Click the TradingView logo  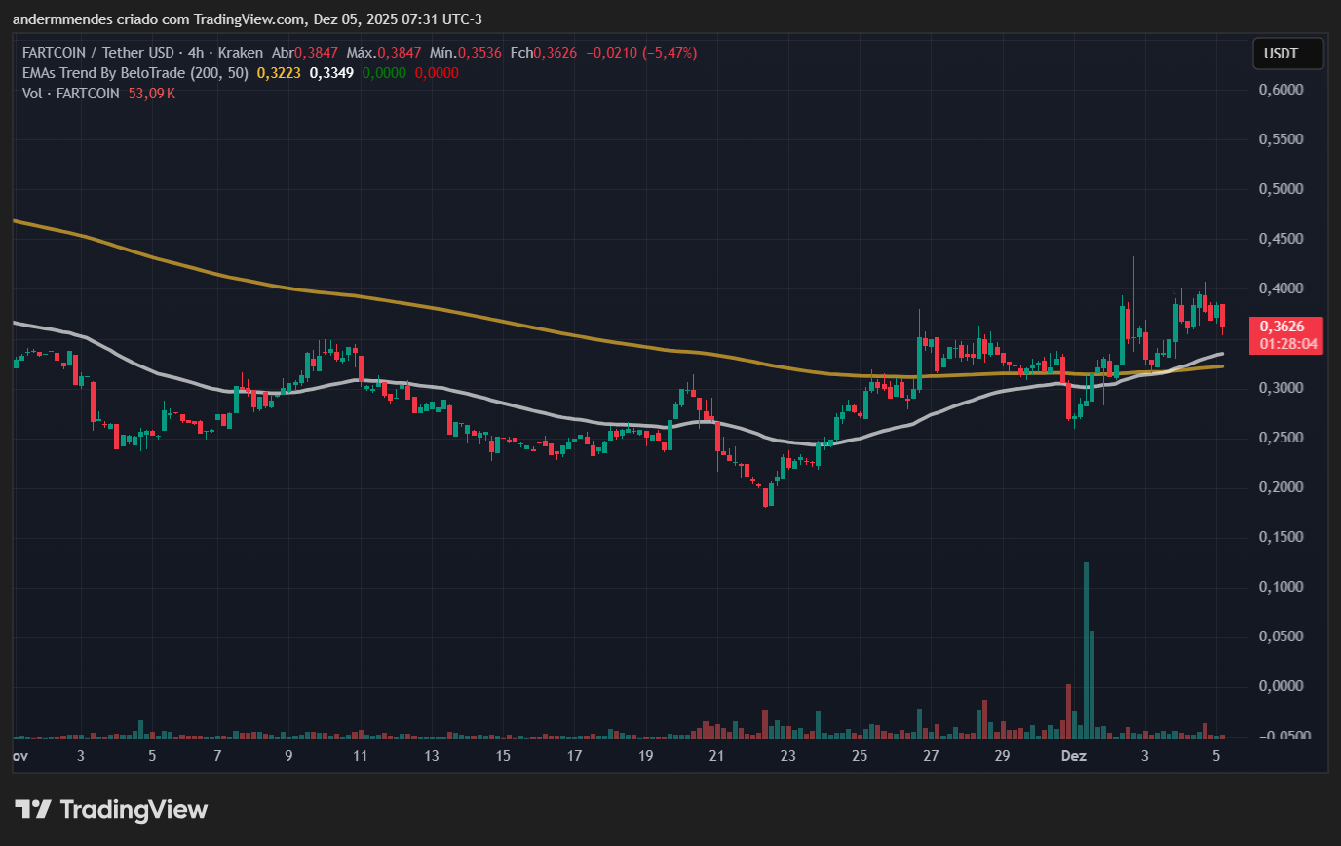pos(112,809)
